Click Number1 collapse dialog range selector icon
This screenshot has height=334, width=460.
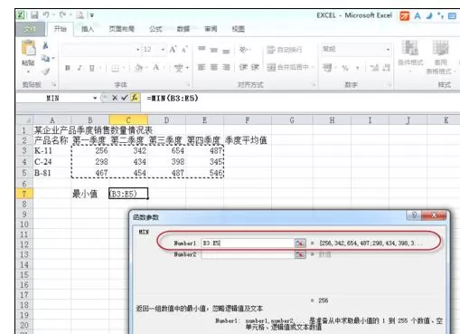300,243
